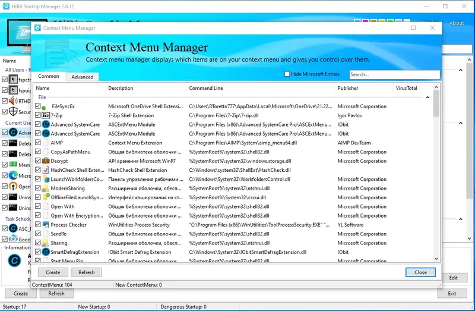Click the Sharing entry icon
This screenshot has height=311, width=475.
(45, 243)
